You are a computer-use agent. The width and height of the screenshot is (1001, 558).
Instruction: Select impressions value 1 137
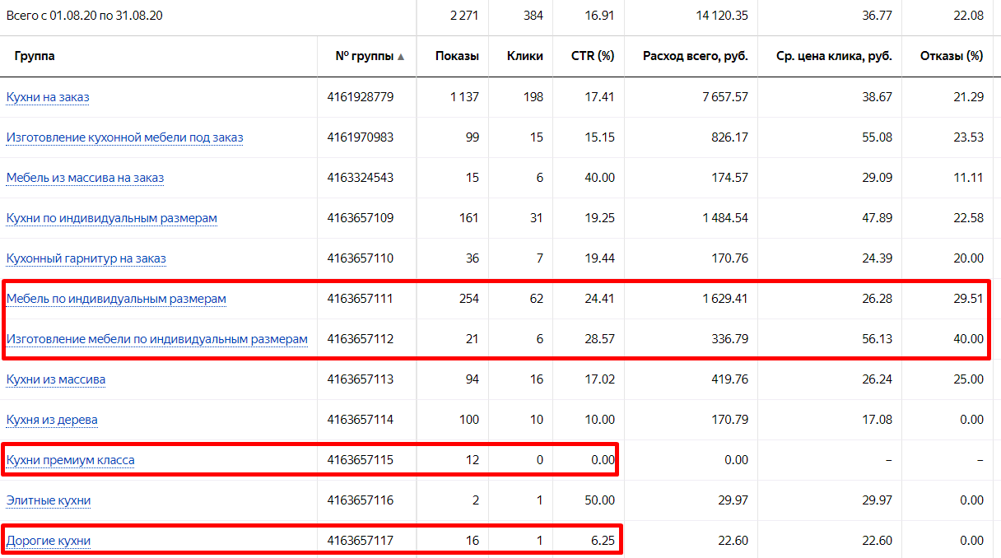click(x=464, y=97)
